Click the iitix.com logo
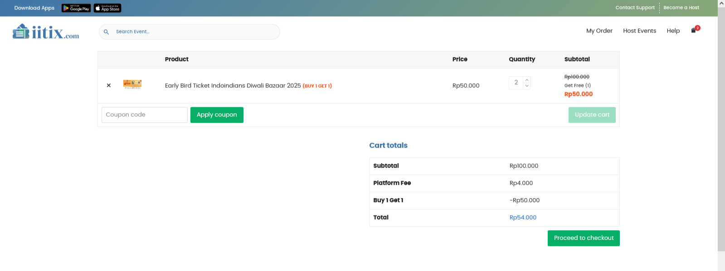725x271 pixels. [x=46, y=32]
